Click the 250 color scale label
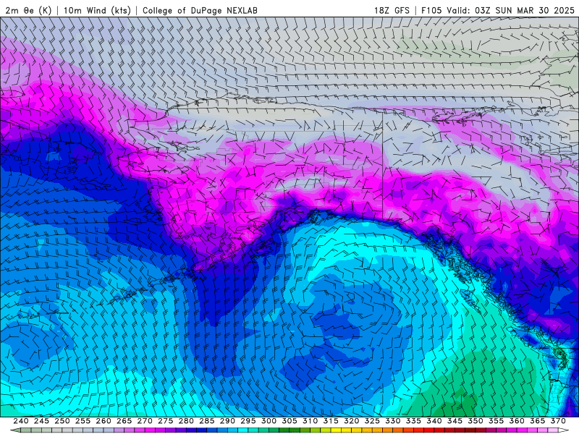This screenshot has width=579, height=434. coord(62,421)
